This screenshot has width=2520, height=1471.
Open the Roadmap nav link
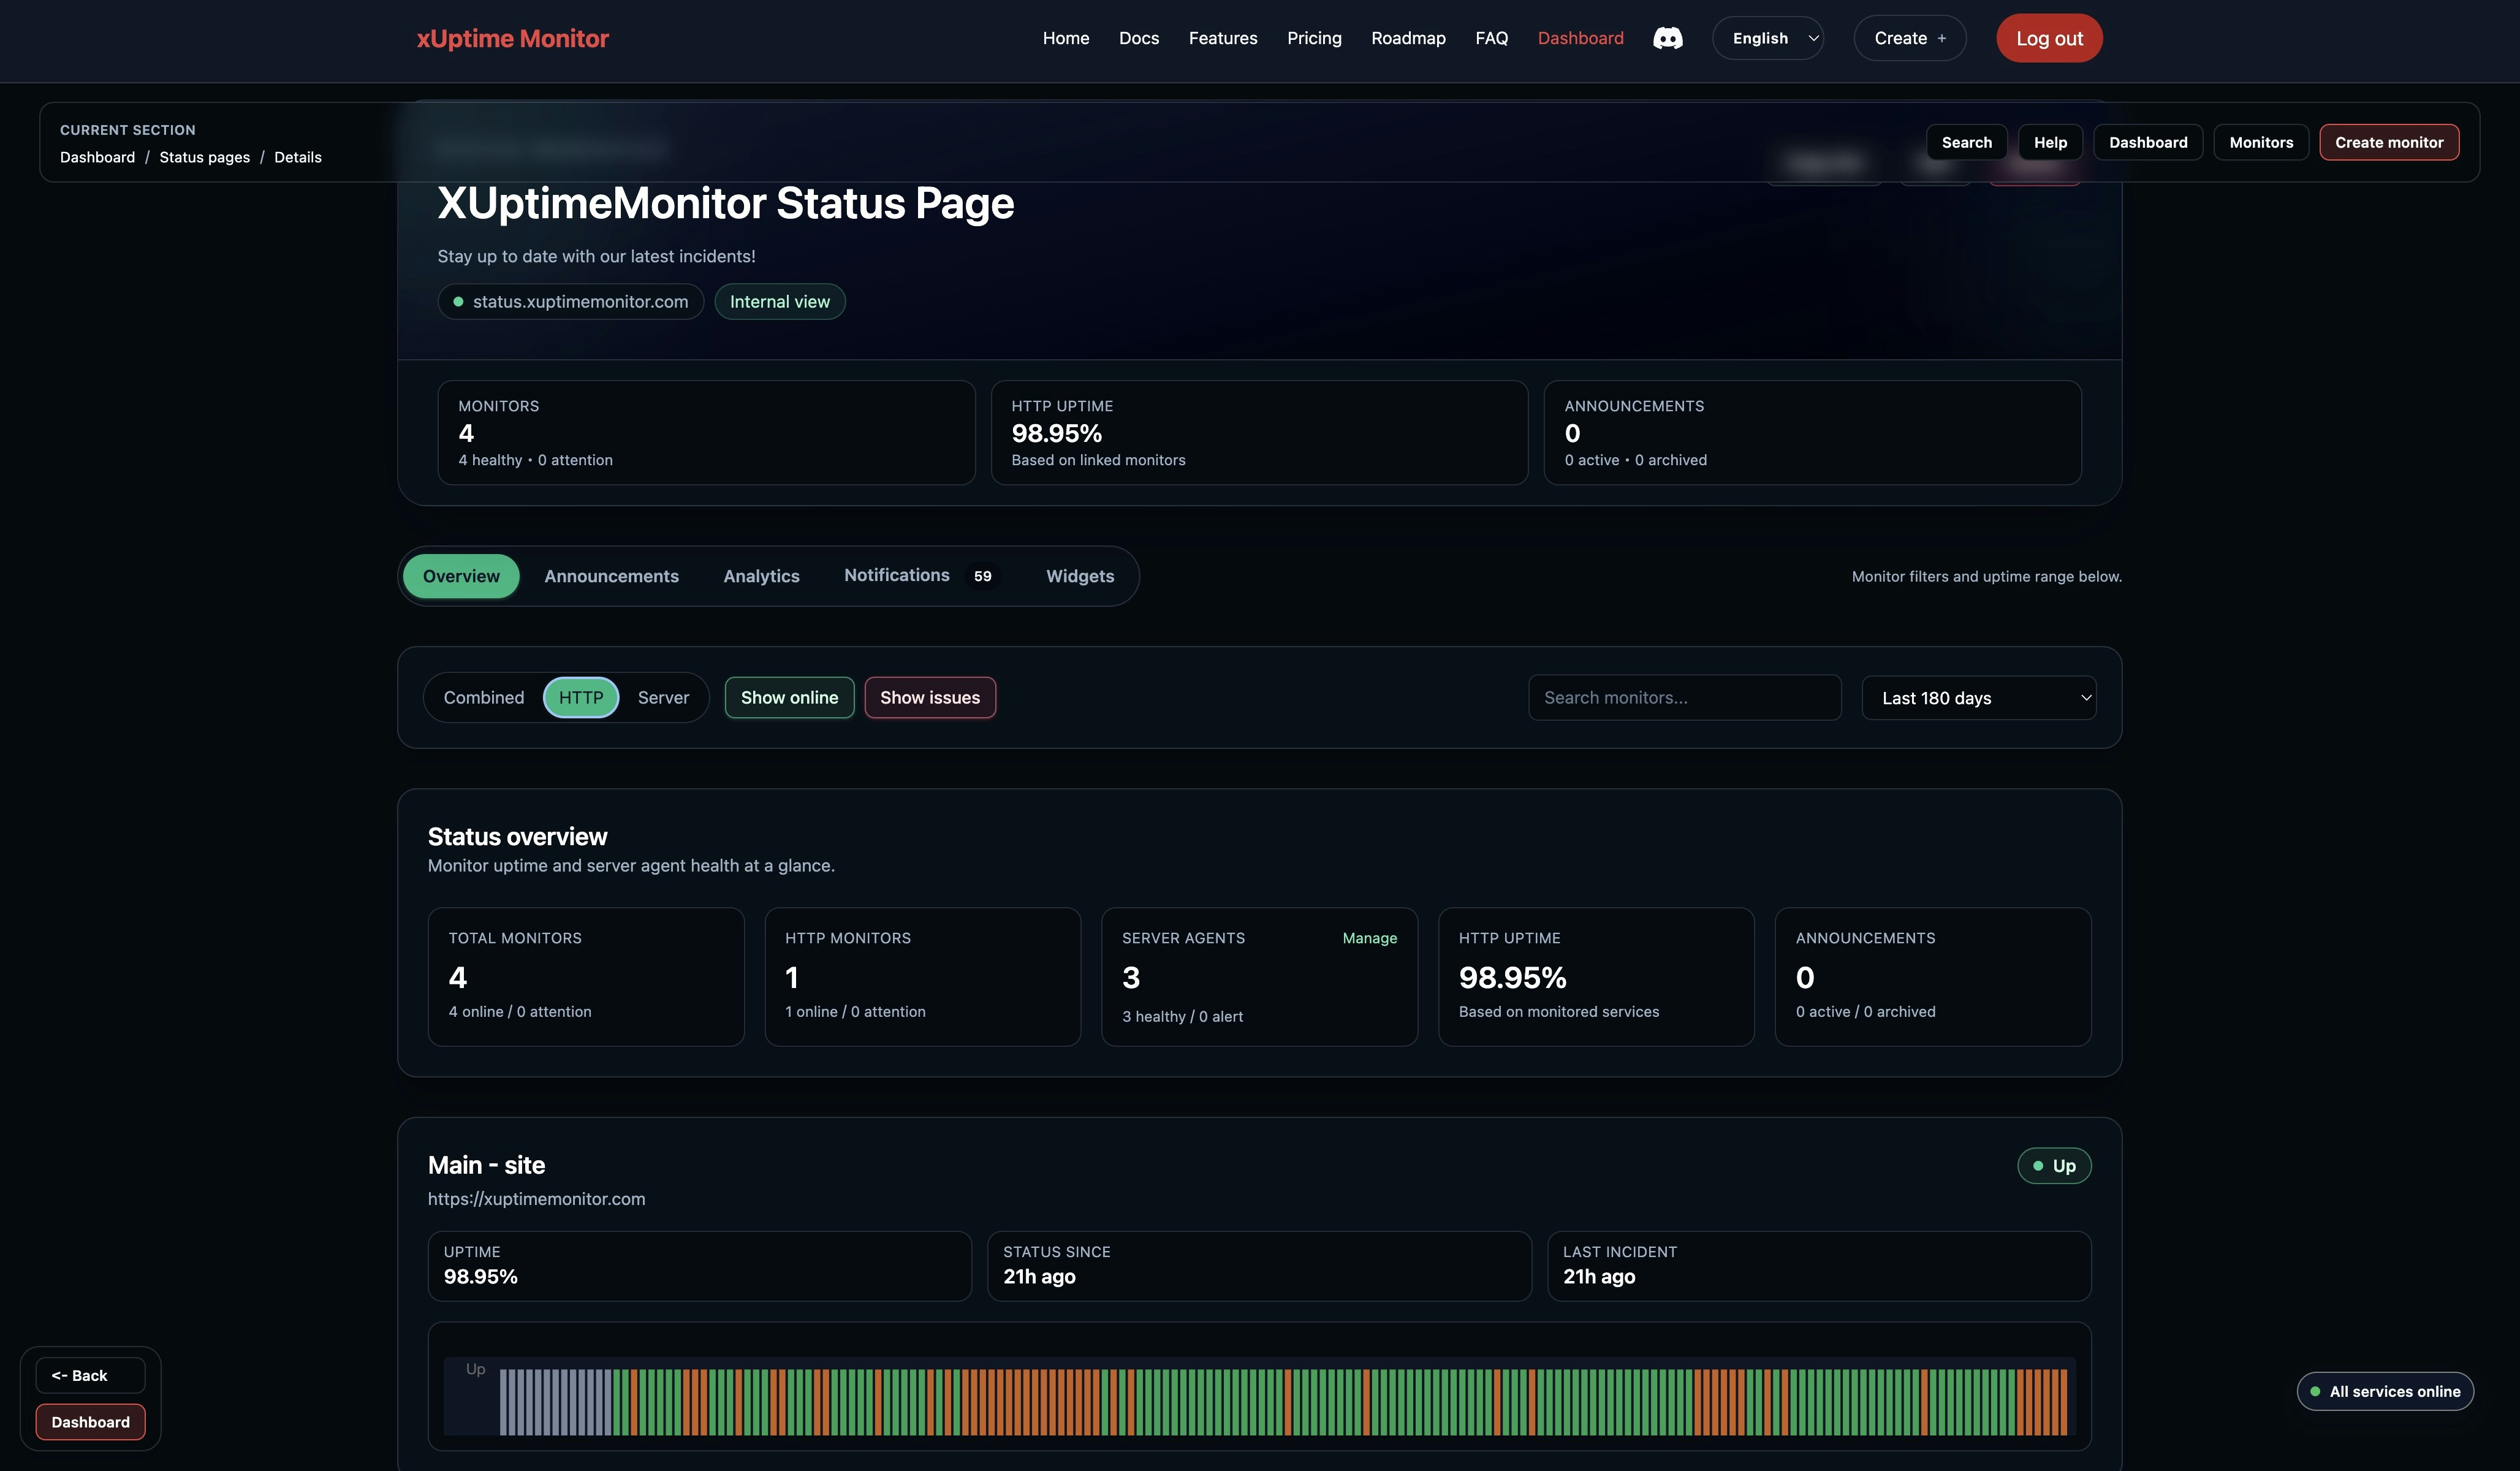pyautogui.click(x=1408, y=38)
